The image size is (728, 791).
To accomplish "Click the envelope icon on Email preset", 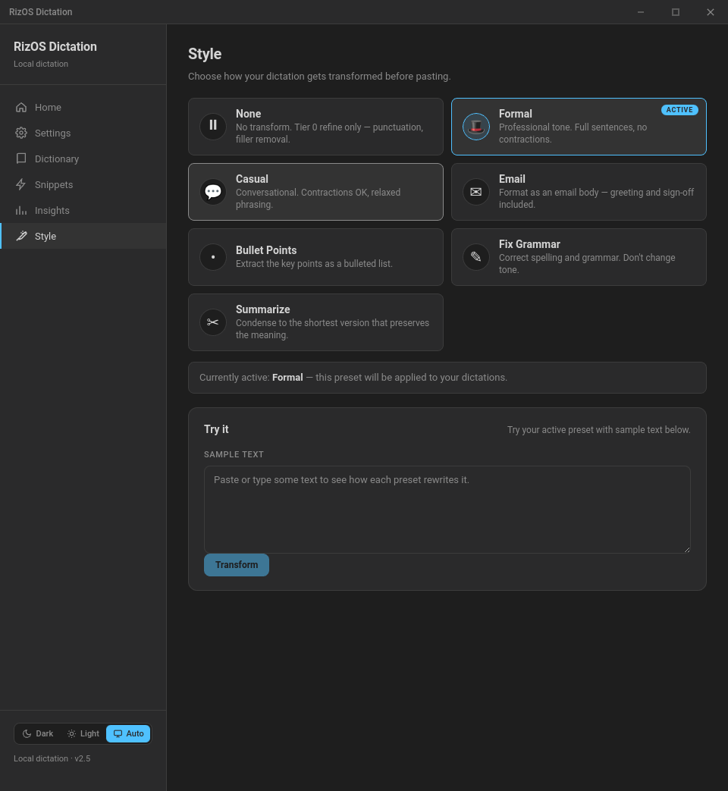I will click(x=475, y=192).
